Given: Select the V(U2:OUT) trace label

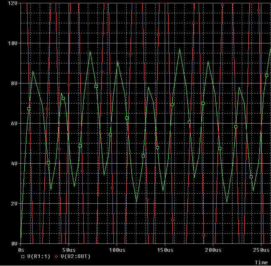Looking at the screenshot, I should 76,256.
